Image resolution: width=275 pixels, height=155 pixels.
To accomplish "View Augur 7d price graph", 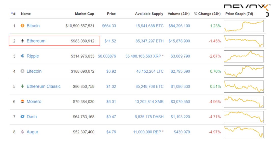I will 244,132.
